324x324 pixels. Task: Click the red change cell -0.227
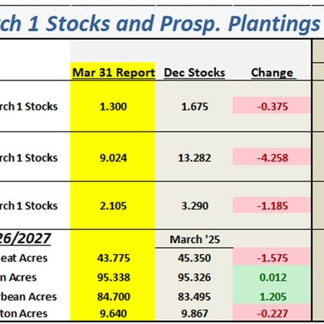click(x=272, y=313)
